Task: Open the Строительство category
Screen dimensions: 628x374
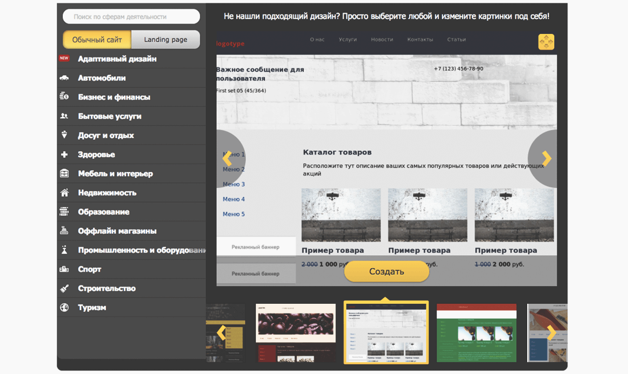Action: pyautogui.click(x=131, y=288)
